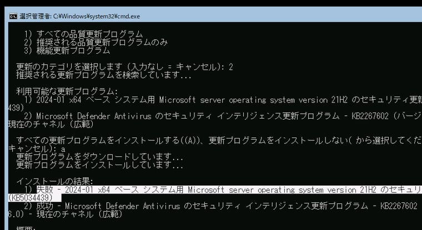Click line '推奨される更新プログラムを検索しています...'
422x230 pixels.
[x=104, y=75]
